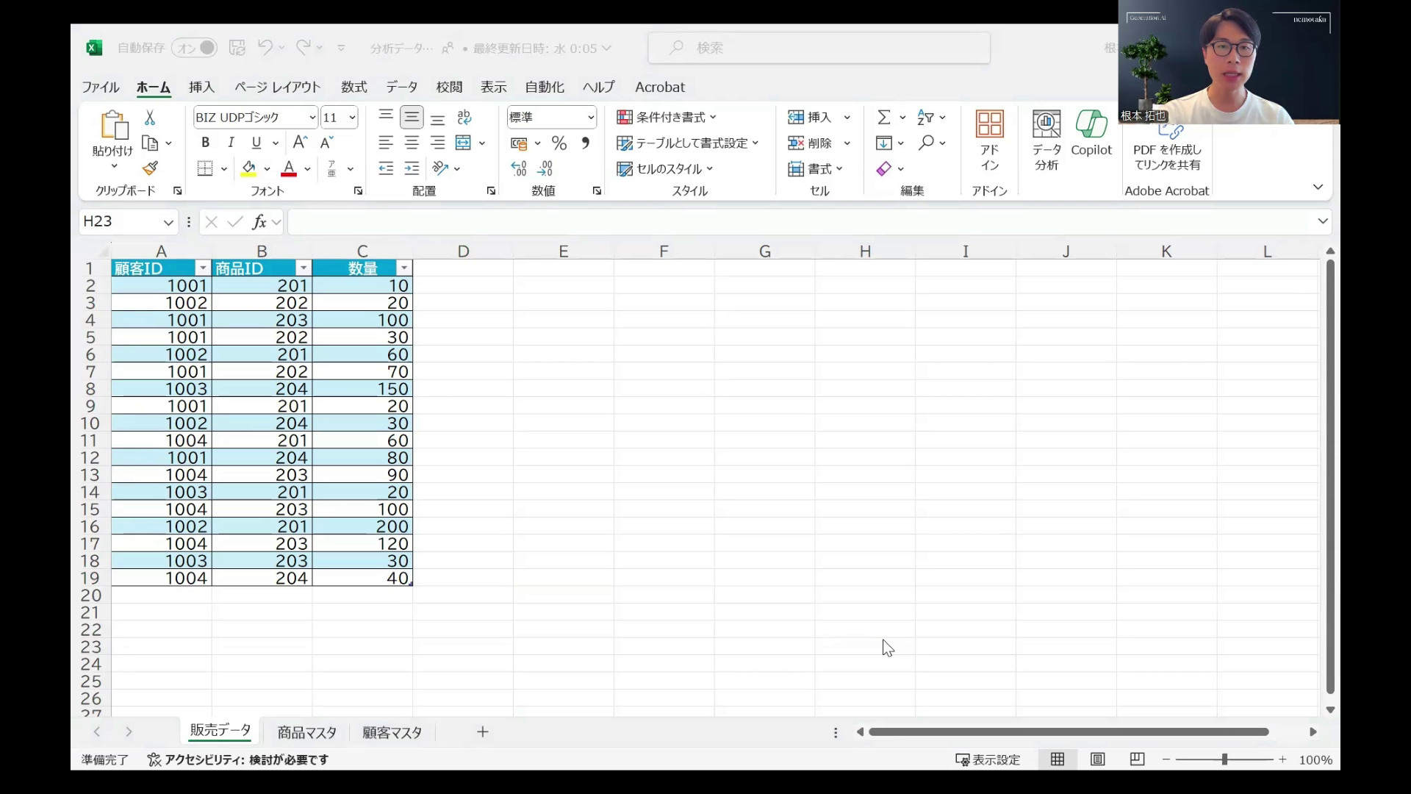
Task: Toggle bold formatting
Action: point(205,142)
